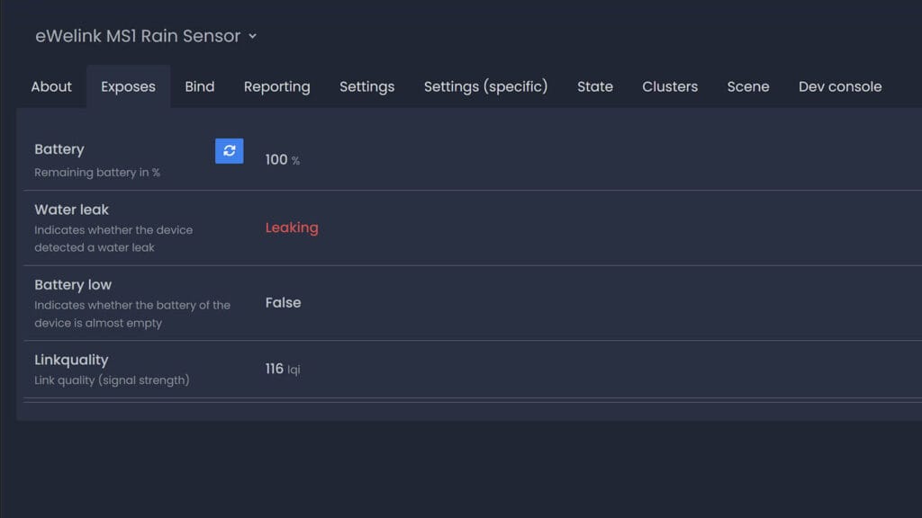This screenshot has height=518, width=922.
Task: Switch to the Bind tab
Action: (x=200, y=86)
